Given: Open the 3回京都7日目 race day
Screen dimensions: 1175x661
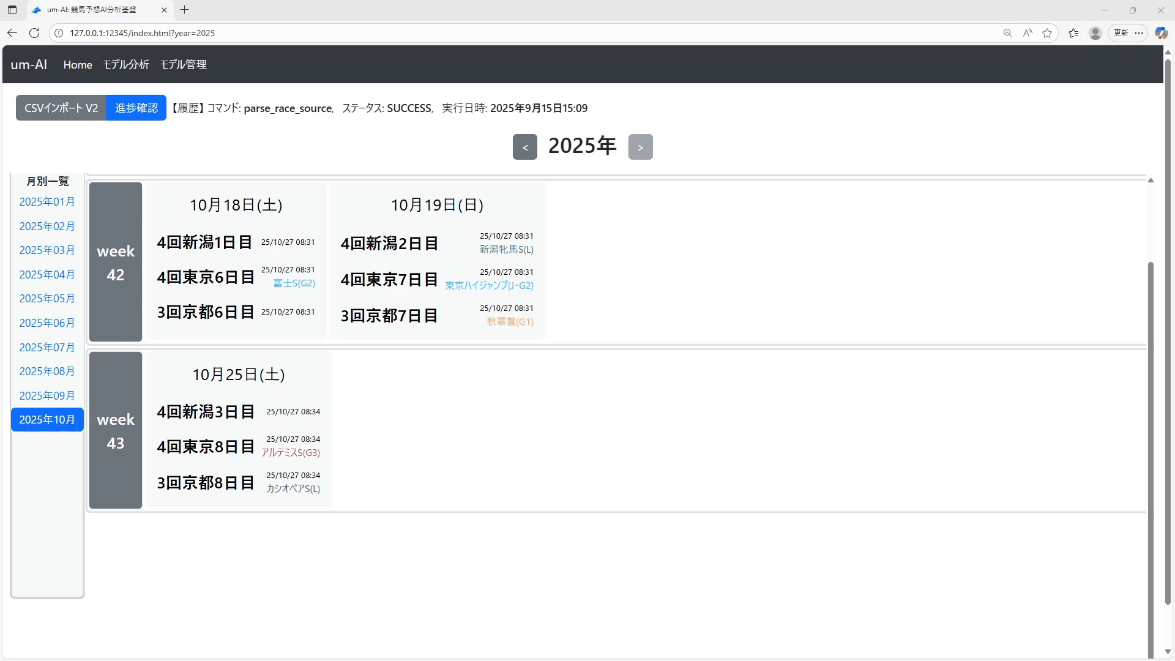Looking at the screenshot, I should coord(389,316).
